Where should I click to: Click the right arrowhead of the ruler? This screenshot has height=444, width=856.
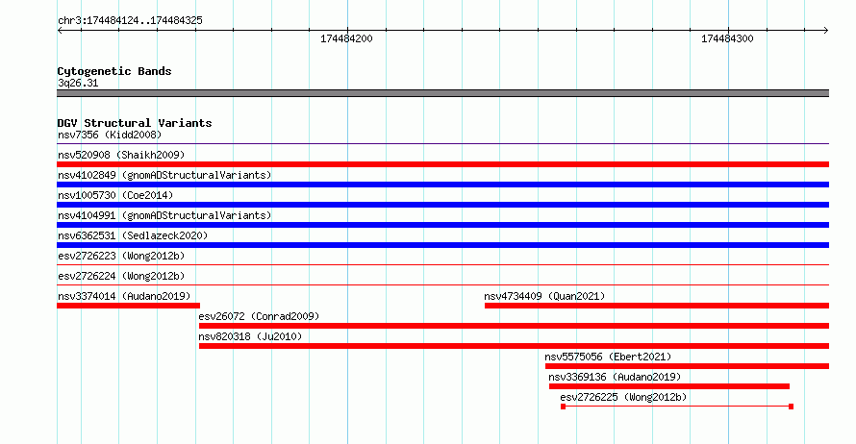click(825, 31)
